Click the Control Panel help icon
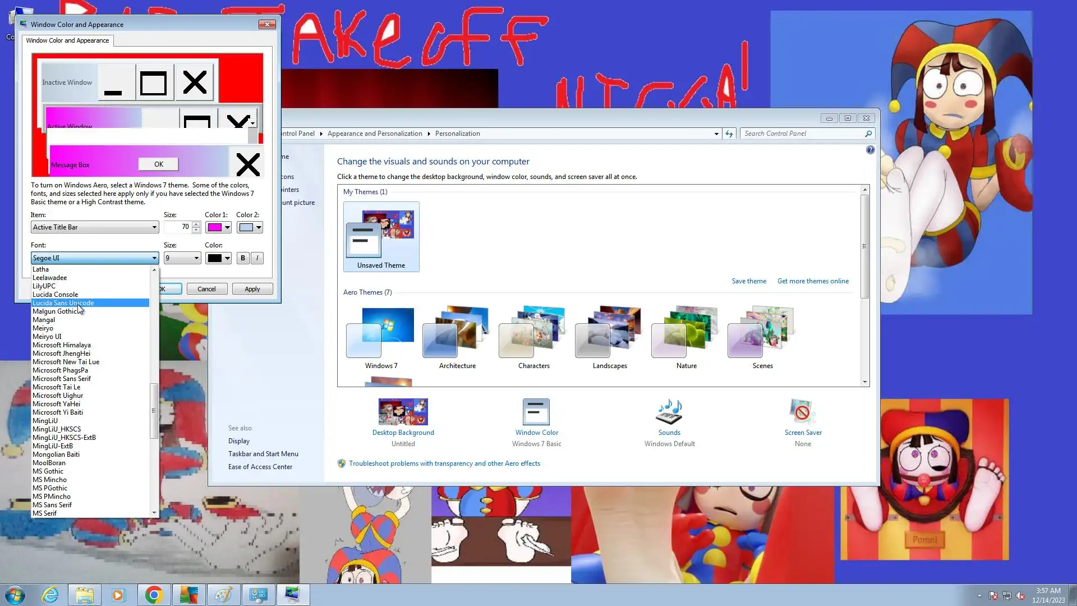The width and height of the screenshot is (1077, 606). pyautogui.click(x=870, y=150)
